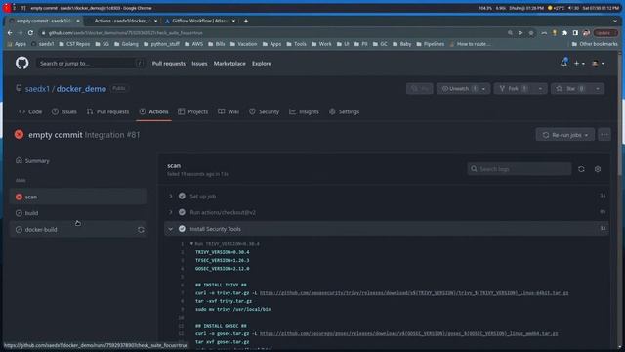
Task: Click the page vertical scrollbar
Action: tap(620, 115)
